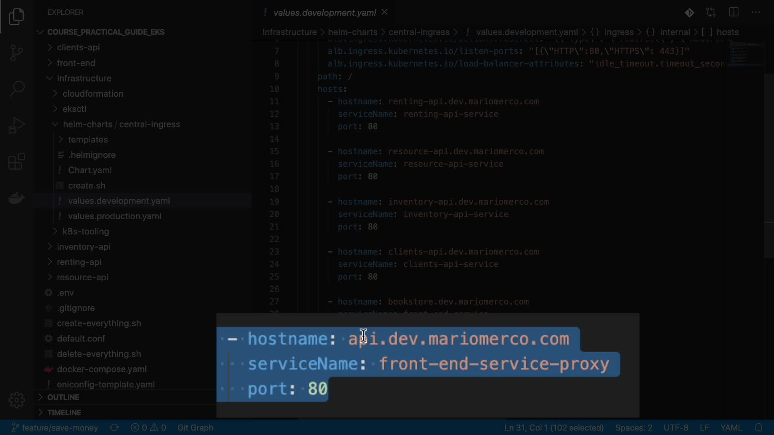This screenshot has height=435, width=774.
Task: Open the notifications bell in status bar
Action: [758, 427]
